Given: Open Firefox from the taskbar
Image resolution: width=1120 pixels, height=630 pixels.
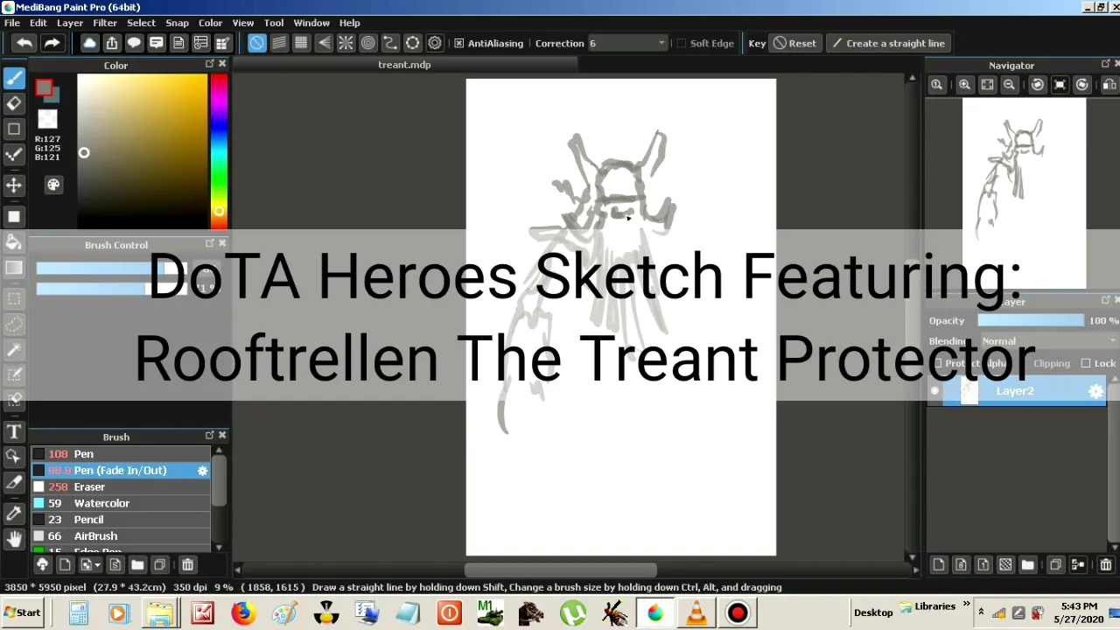Looking at the screenshot, I should (242, 612).
